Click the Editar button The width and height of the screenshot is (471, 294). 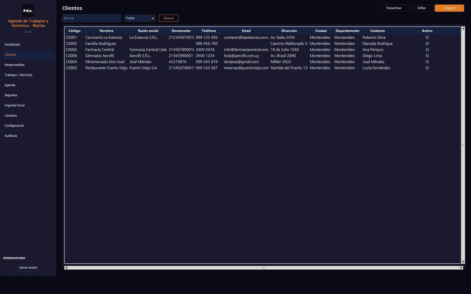click(x=422, y=8)
